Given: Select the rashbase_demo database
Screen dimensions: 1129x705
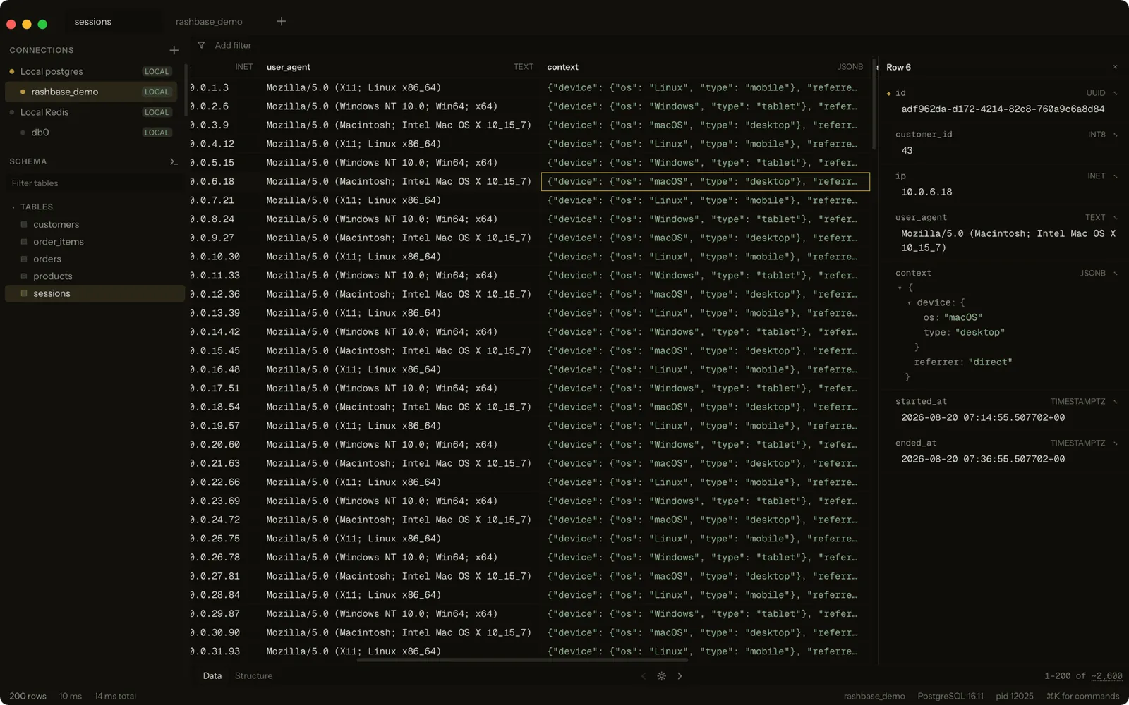Looking at the screenshot, I should [x=92, y=92].
